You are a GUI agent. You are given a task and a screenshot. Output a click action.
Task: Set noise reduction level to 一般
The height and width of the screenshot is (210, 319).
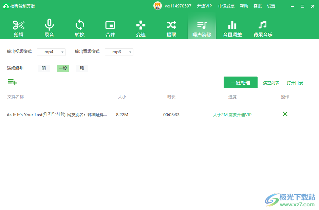pos(63,68)
